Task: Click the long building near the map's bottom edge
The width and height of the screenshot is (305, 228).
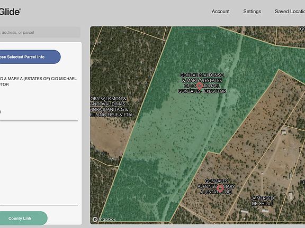Action: tap(244, 211)
